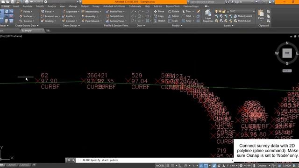Click the Intersections tool
The width and height of the screenshot is (299, 168).
click(91, 12)
